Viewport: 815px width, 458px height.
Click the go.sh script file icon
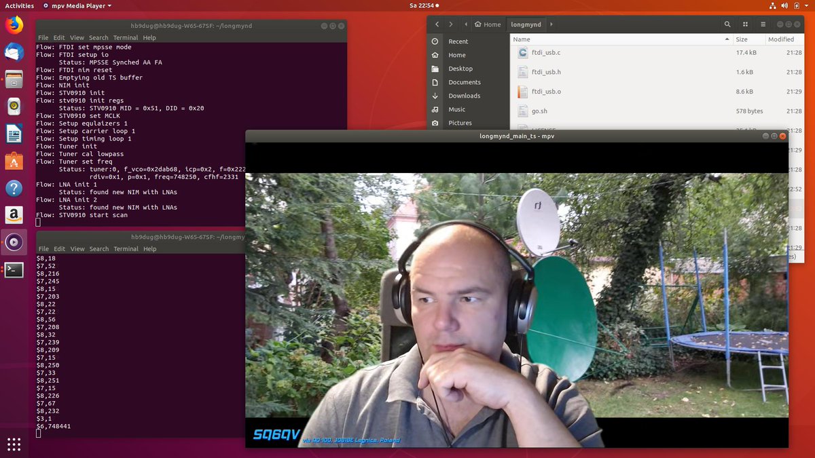pyautogui.click(x=522, y=111)
